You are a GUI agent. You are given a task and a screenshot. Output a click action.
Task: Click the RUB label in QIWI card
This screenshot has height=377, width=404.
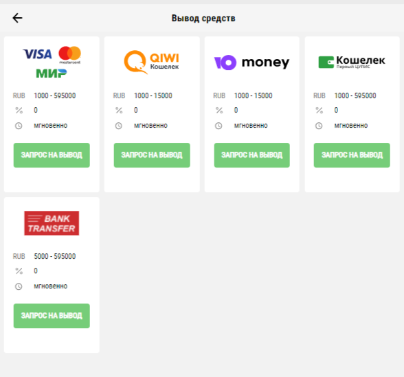click(x=119, y=96)
